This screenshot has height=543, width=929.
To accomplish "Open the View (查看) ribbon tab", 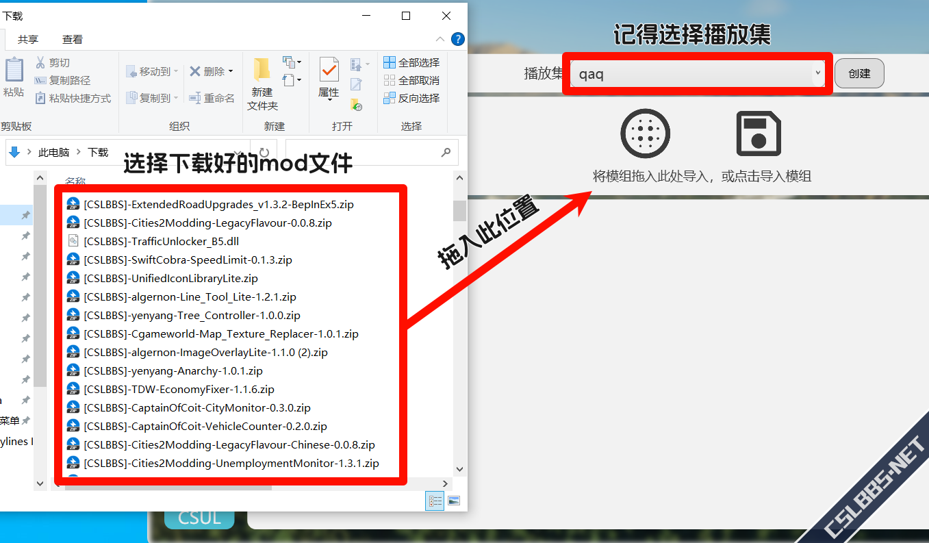I will [x=73, y=40].
